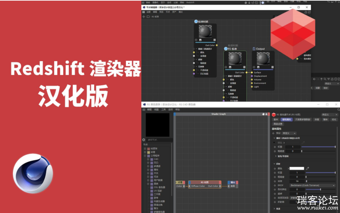Focus the node search field
The height and width of the screenshot is (213, 340).
pyautogui.click(x=160, y=140)
